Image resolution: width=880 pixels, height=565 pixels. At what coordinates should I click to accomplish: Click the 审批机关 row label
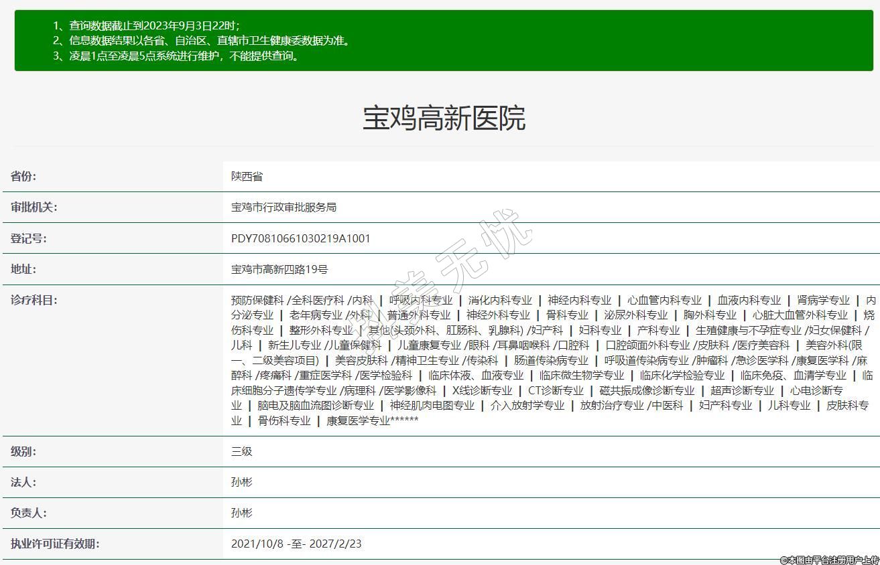tap(34, 208)
